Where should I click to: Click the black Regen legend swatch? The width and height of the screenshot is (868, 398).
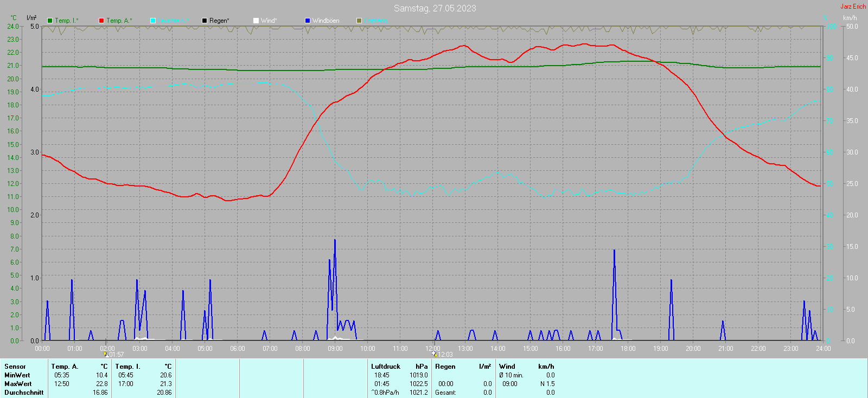click(x=205, y=21)
